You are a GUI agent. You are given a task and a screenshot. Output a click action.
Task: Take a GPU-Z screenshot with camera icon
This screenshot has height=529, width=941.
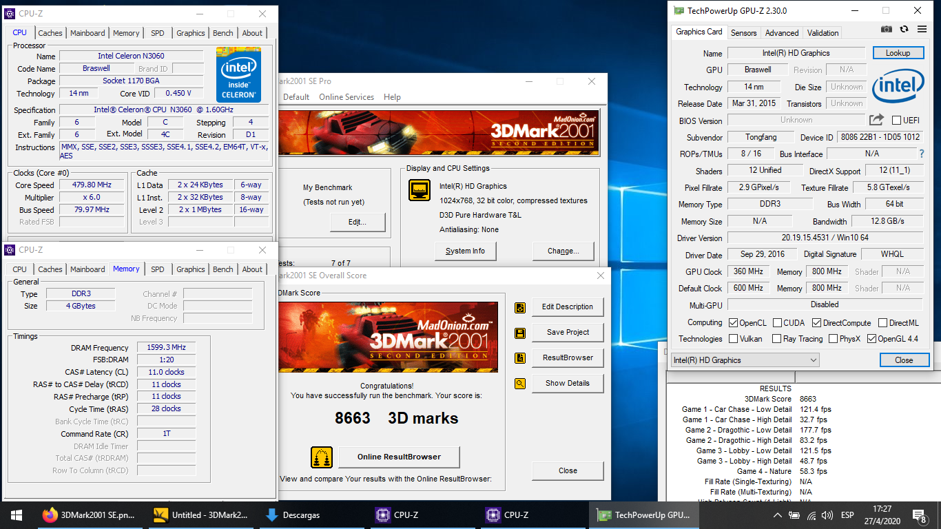point(887,29)
